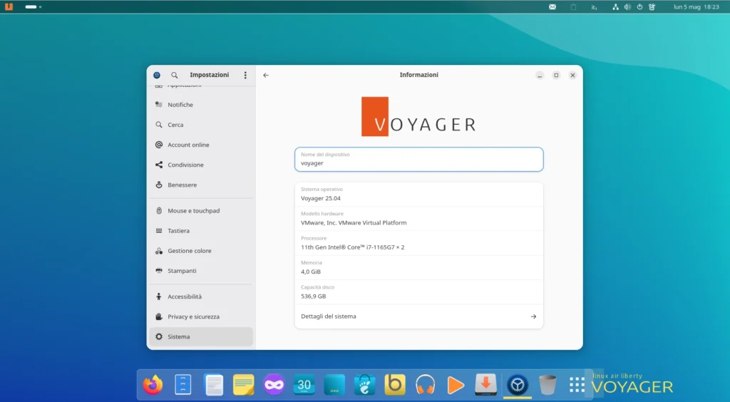Select Cerca in the sidebar
Screen dimensions: 730x402
201,125
